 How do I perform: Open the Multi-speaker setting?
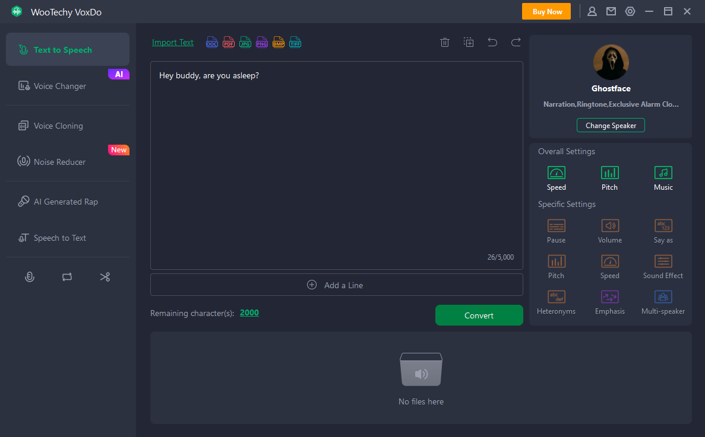[663, 302]
